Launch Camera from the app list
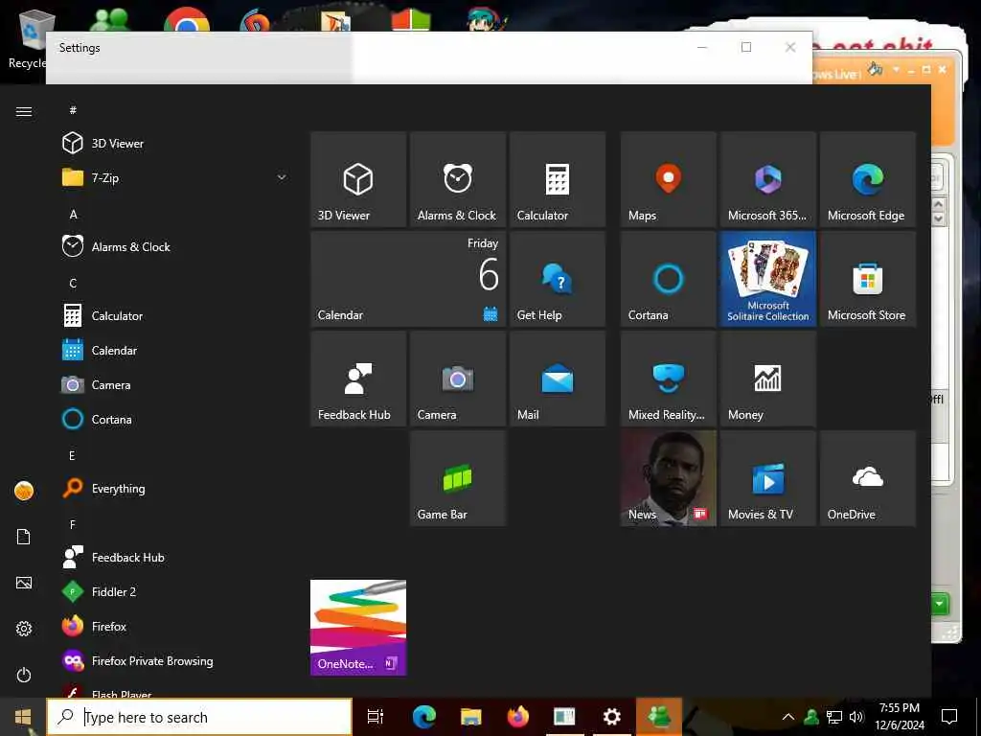This screenshot has height=736, width=981. point(175,385)
